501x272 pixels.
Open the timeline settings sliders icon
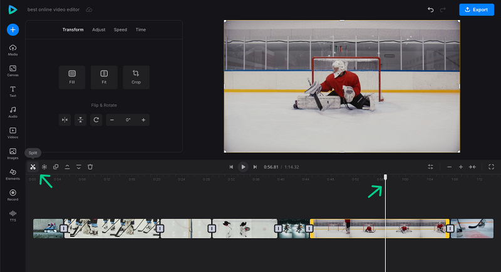430,167
